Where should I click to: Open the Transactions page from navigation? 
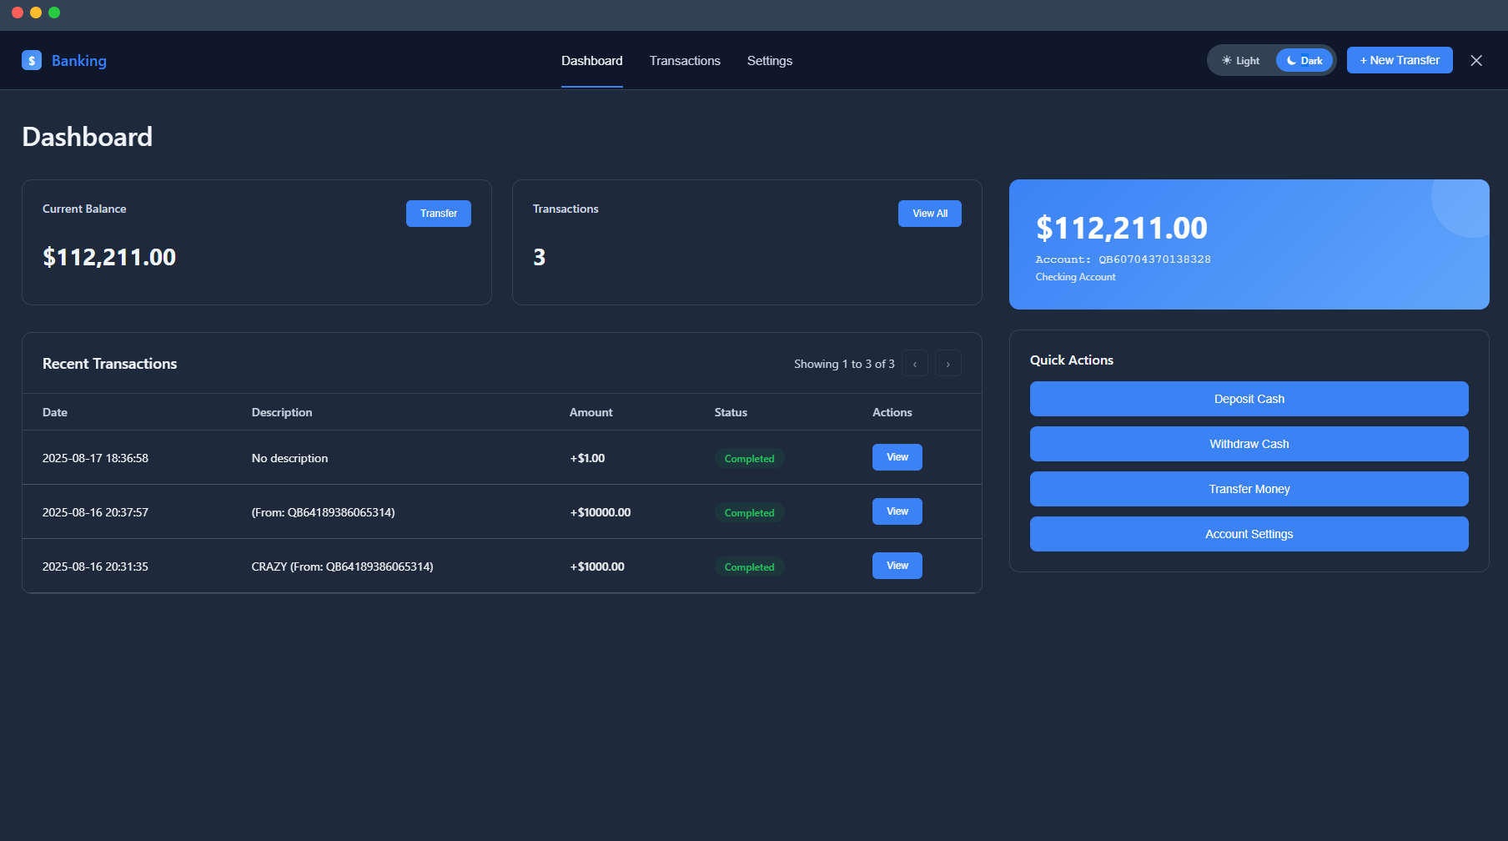pyautogui.click(x=684, y=60)
